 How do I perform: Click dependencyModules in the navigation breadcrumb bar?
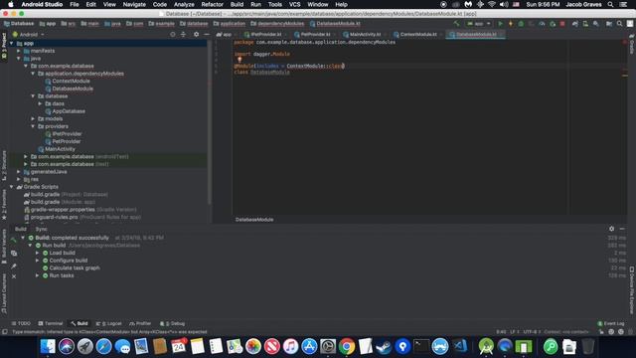(x=277, y=24)
